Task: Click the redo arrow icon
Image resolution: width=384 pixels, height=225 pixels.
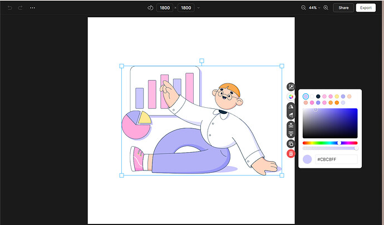Action: (20, 8)
